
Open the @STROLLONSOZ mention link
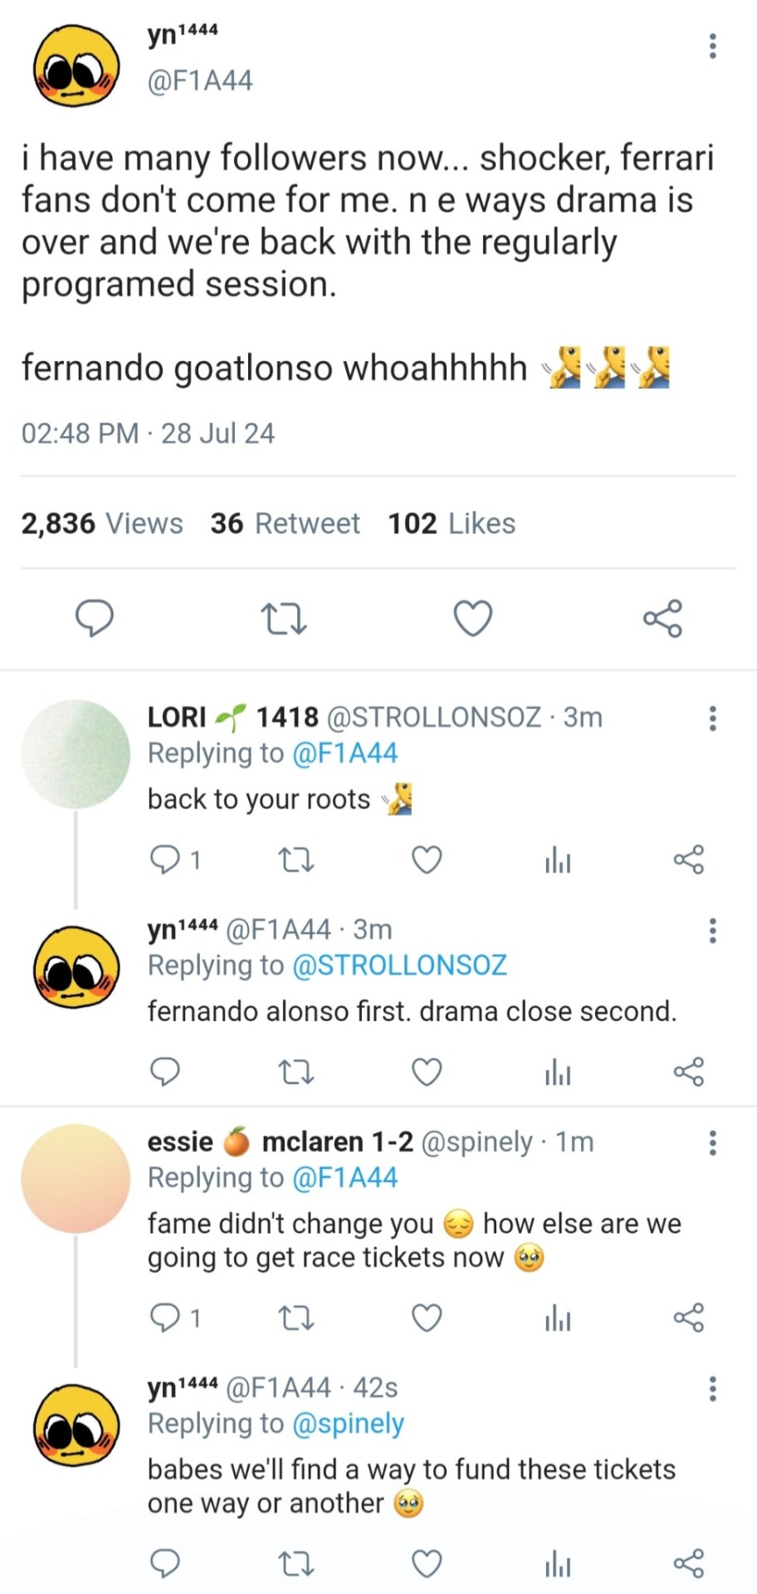pos(399,966)
